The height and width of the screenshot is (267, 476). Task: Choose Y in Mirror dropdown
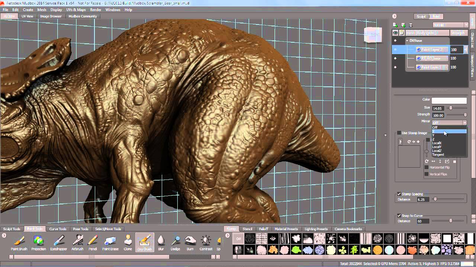tap(449, 135)
